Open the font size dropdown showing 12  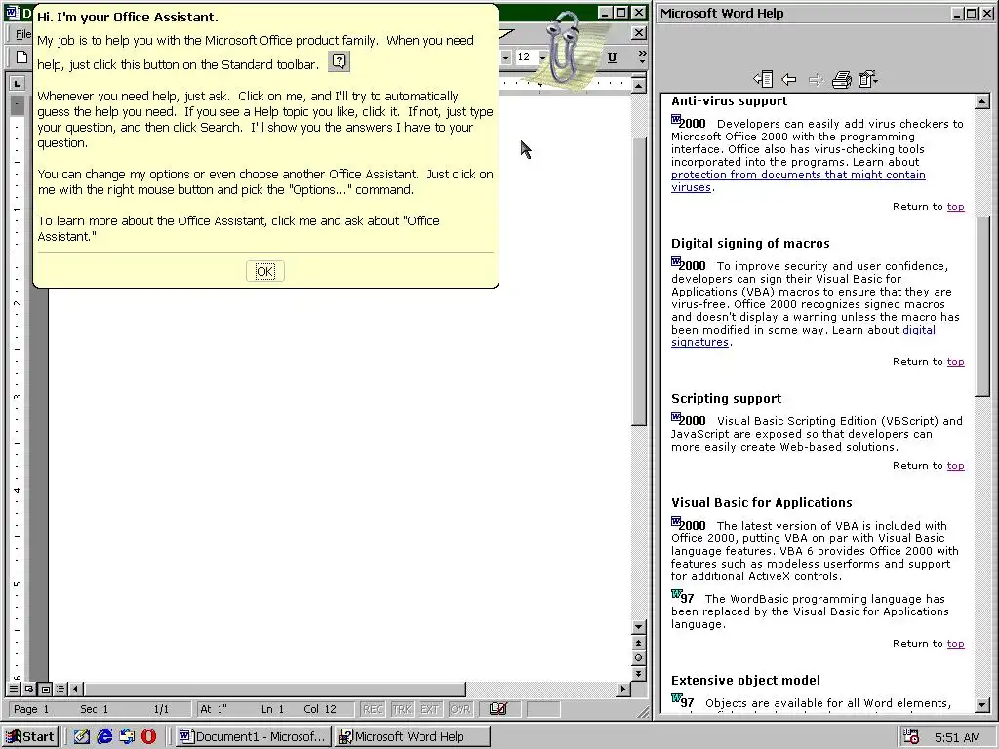542,58
